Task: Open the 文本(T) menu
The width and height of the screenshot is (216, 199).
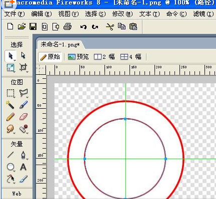Action: pyautogui.click(x=149, y=14)
